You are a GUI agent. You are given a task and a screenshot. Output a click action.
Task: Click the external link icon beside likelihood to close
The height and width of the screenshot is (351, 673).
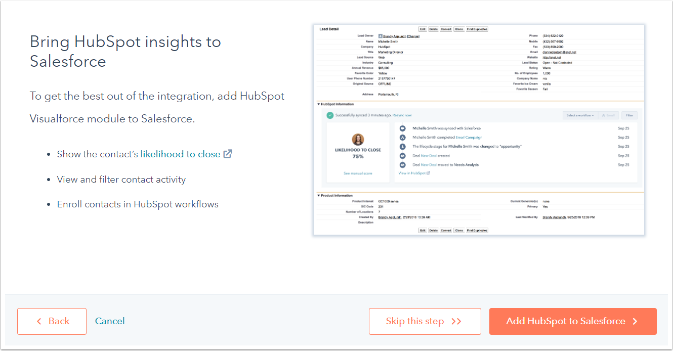coord(228,154)
